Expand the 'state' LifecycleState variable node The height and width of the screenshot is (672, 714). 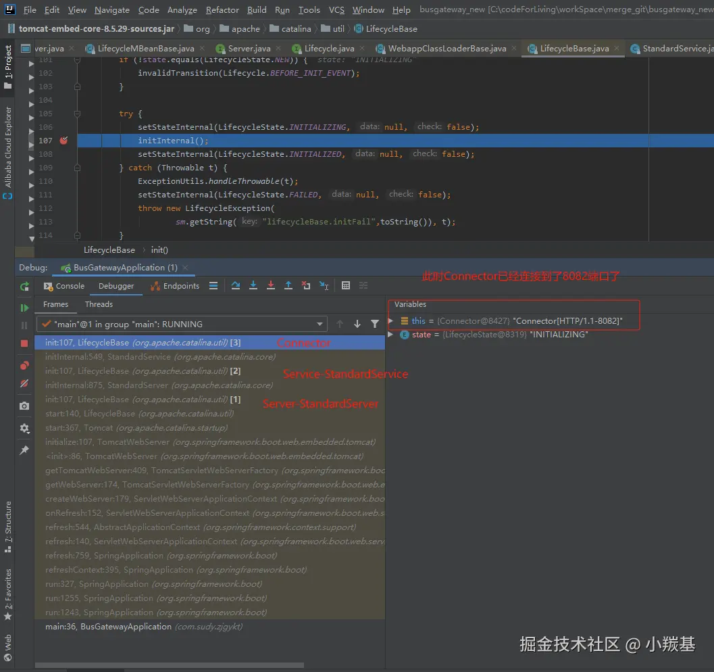coord(390,335)
